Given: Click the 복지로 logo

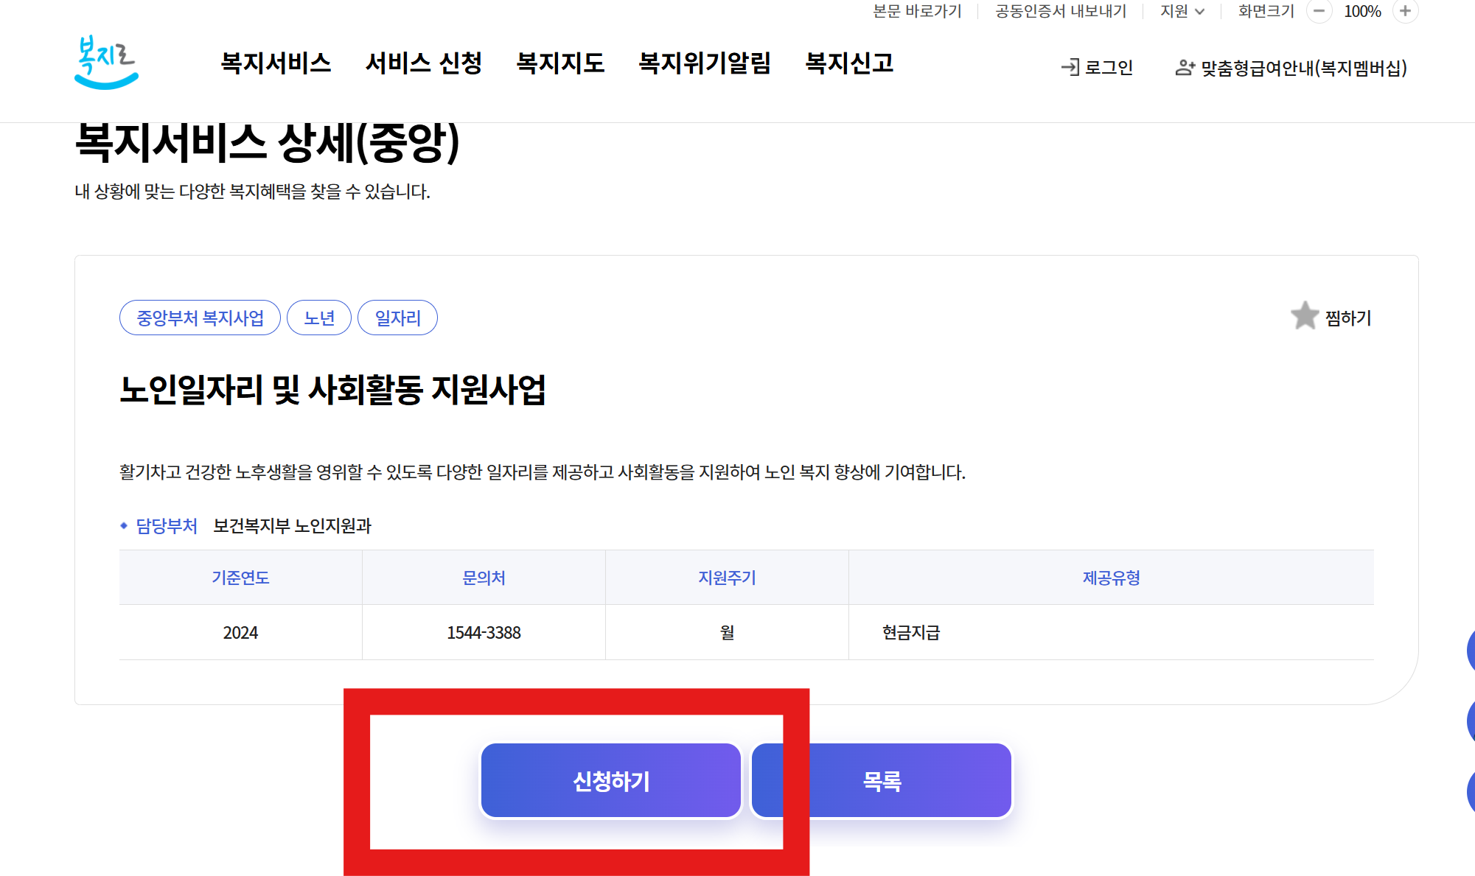Looking at the screenshot, I should click(x=106, y=63).
